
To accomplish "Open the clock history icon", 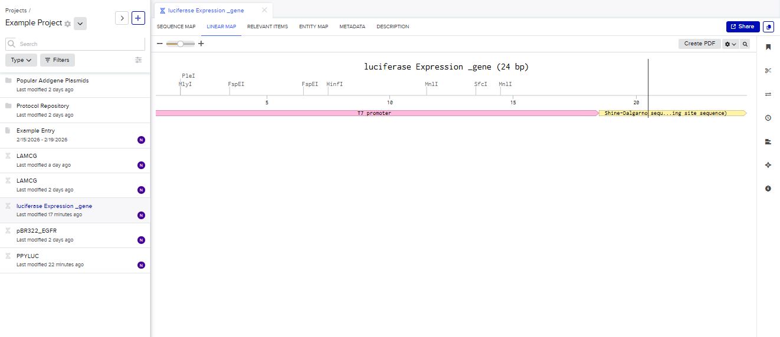I will click(768, 118).
